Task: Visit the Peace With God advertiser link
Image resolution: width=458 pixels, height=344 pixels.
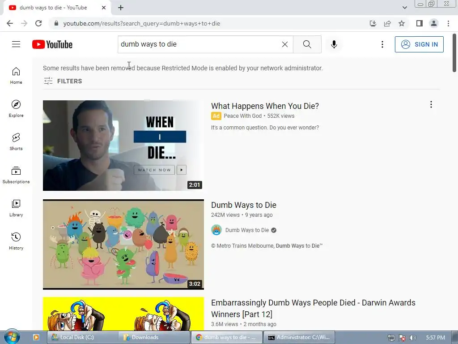Action: pyautogui.click(x=242, y=116)
